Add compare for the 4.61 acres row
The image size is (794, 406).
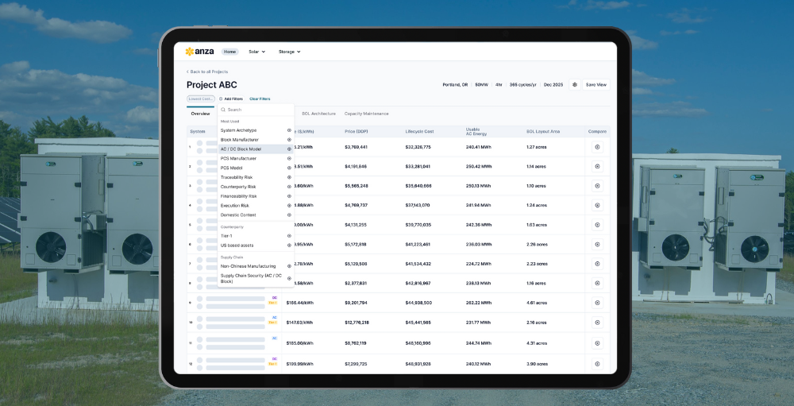[597, 303]
